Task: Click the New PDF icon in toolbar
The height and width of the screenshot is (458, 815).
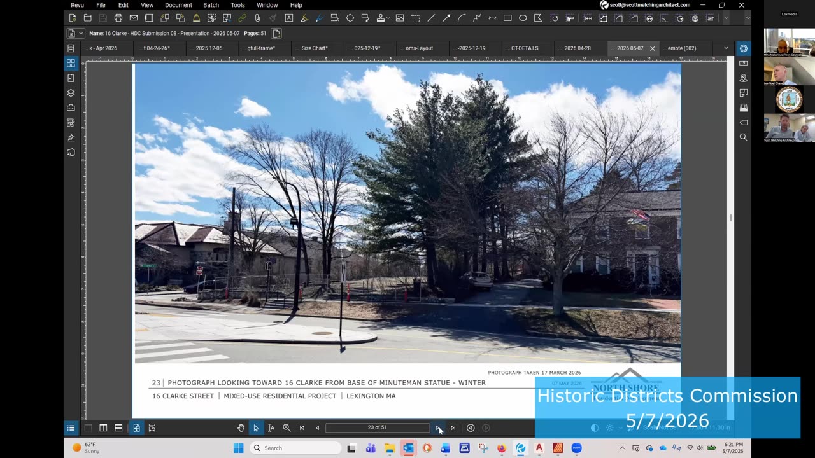Action: pos(73,18)
